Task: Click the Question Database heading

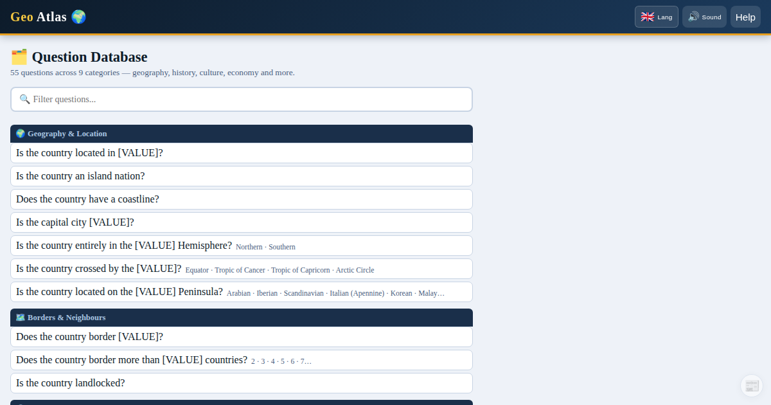Action: pos(79,57)
